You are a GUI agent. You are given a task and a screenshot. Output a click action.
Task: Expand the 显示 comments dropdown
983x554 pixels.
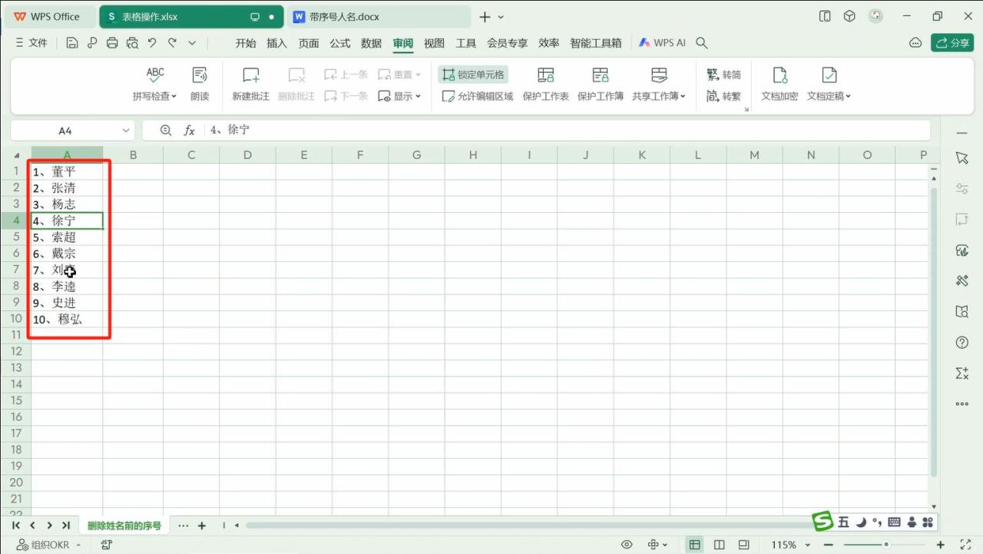tap(400, 96)
